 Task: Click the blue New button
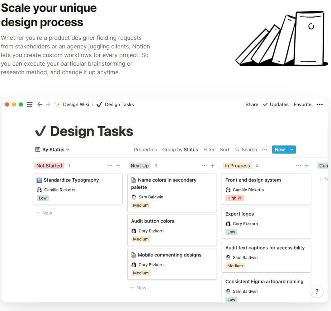tap(280, 150)
